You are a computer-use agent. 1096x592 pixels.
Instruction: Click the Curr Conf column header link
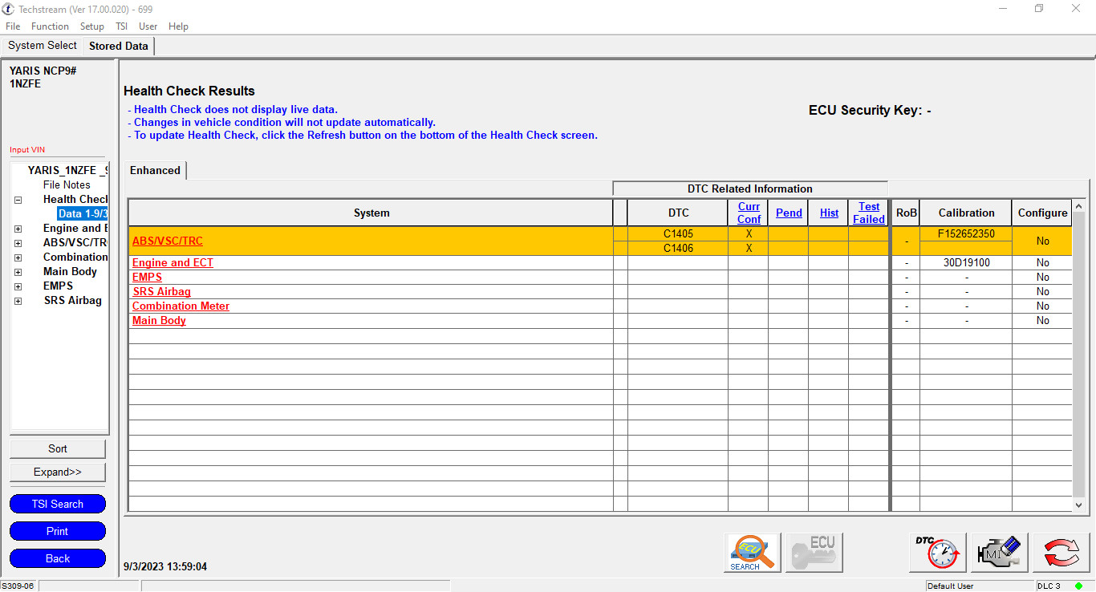(x=749, y=213)
